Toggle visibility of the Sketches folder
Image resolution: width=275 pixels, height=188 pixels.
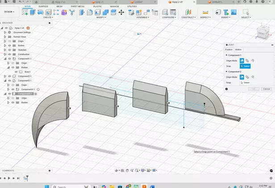[x=10, y=50]
